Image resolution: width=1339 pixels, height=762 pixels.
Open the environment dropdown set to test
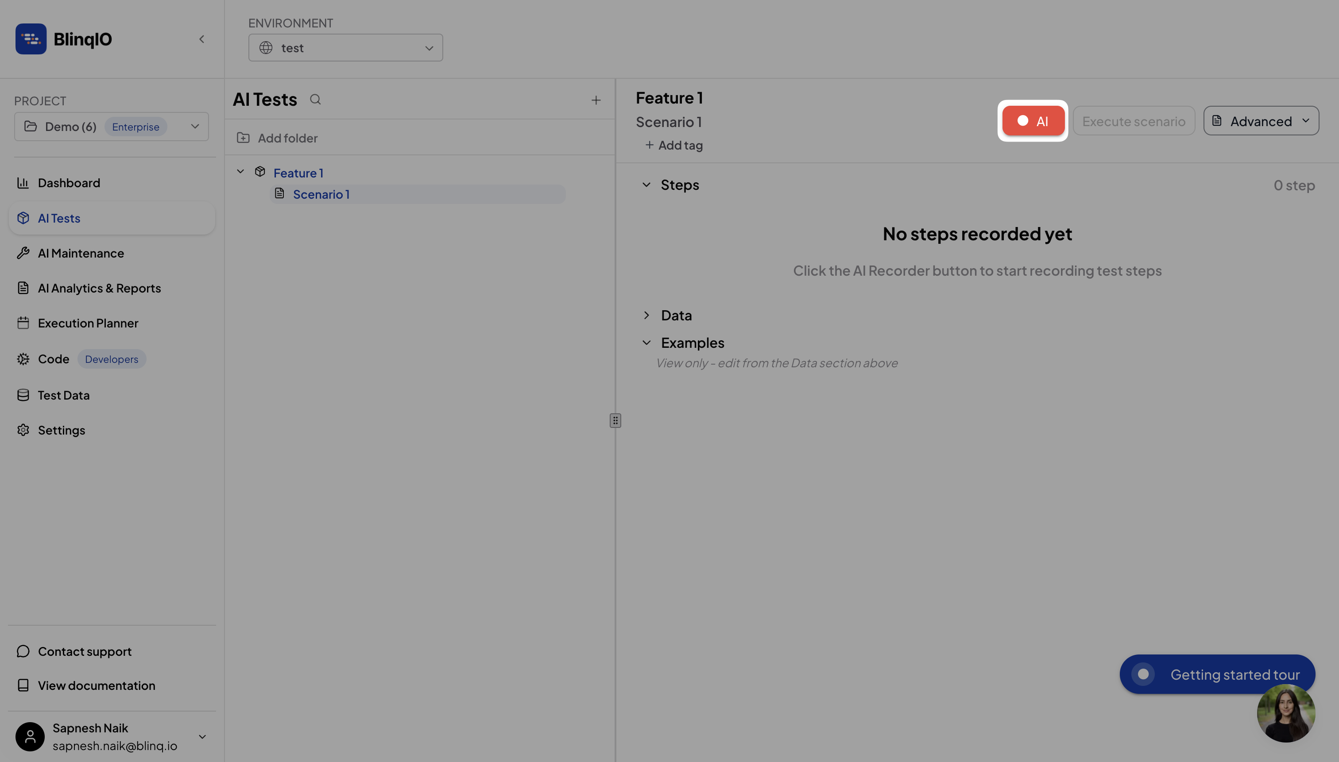point(346,48)
